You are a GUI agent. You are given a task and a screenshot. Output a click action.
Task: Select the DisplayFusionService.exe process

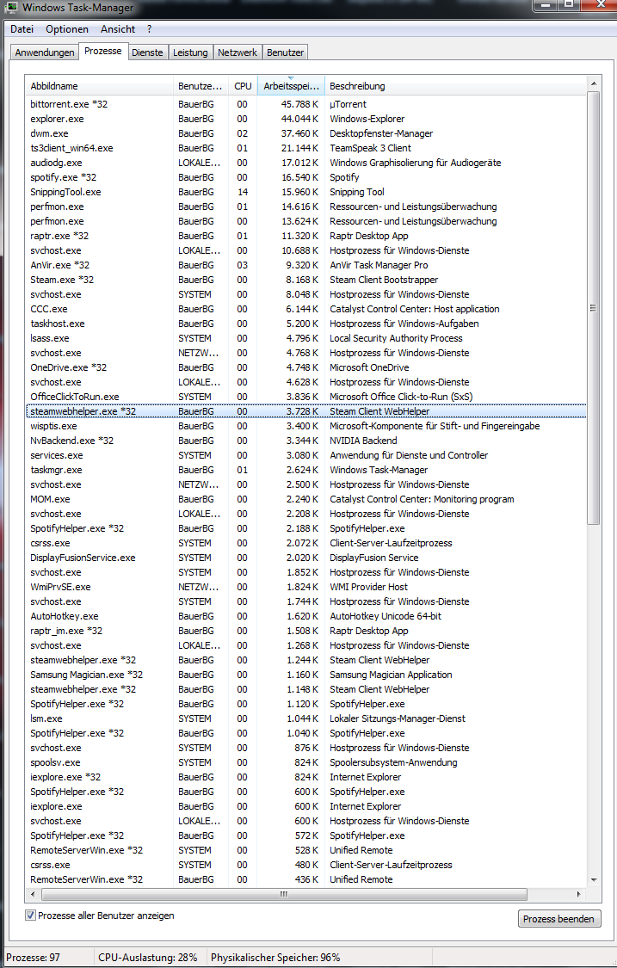pyautogui.click(x=305, y=558)
